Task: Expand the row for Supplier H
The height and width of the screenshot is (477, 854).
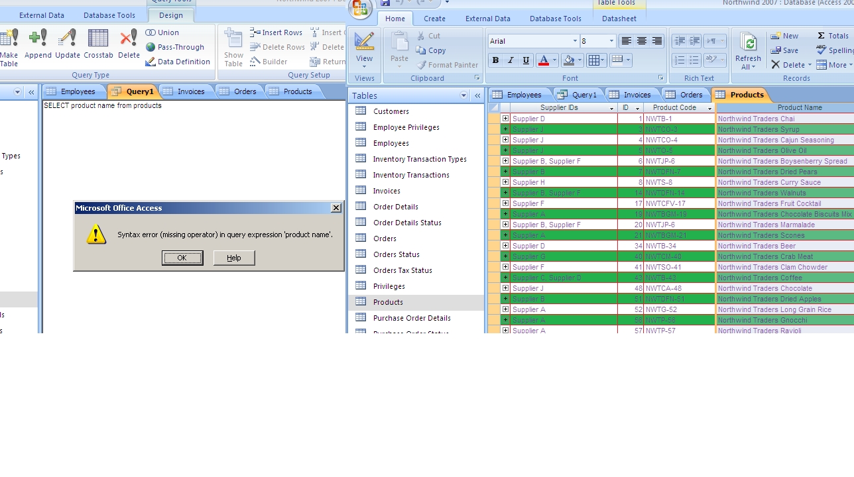Action: point(505,182)
